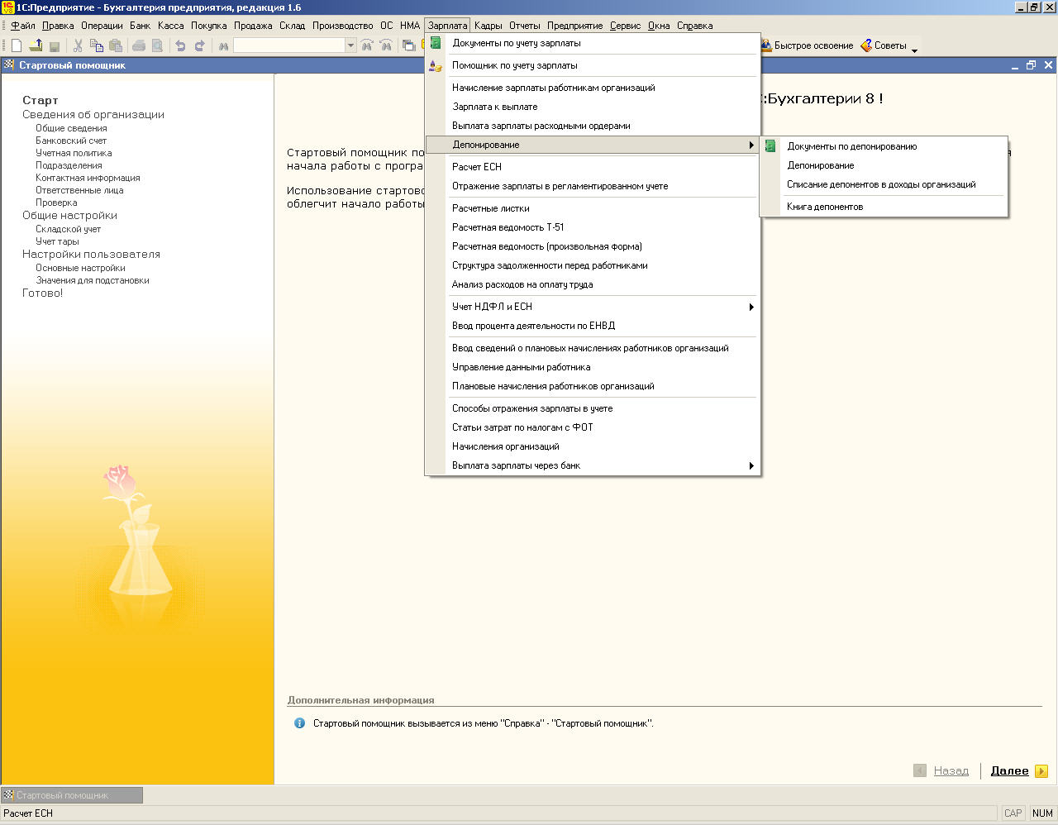Click the Redo arrow icon

pyautogui.click(x=199, y=46)
